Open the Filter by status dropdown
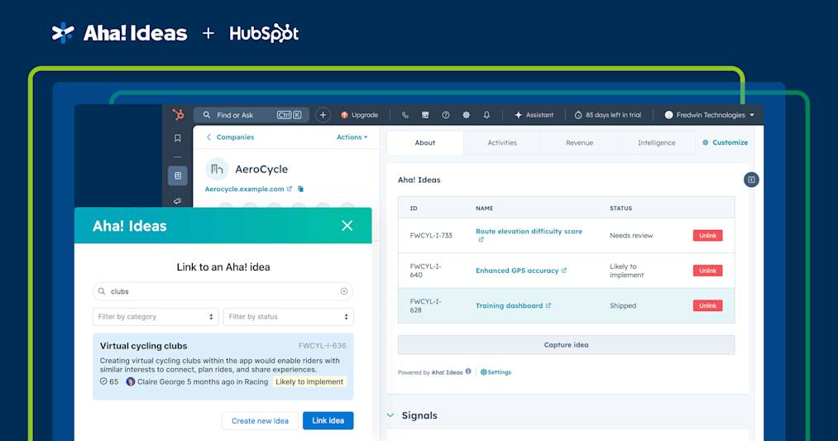Screen dimensions: 838x441 (288, 316)
